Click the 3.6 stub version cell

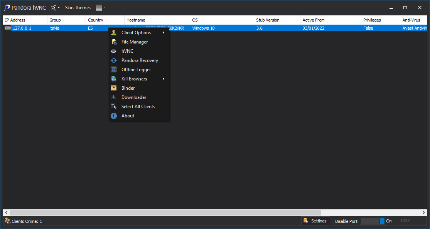pos(260,28)
